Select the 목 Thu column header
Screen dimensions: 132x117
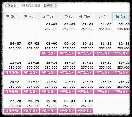(x=84, y=17)
